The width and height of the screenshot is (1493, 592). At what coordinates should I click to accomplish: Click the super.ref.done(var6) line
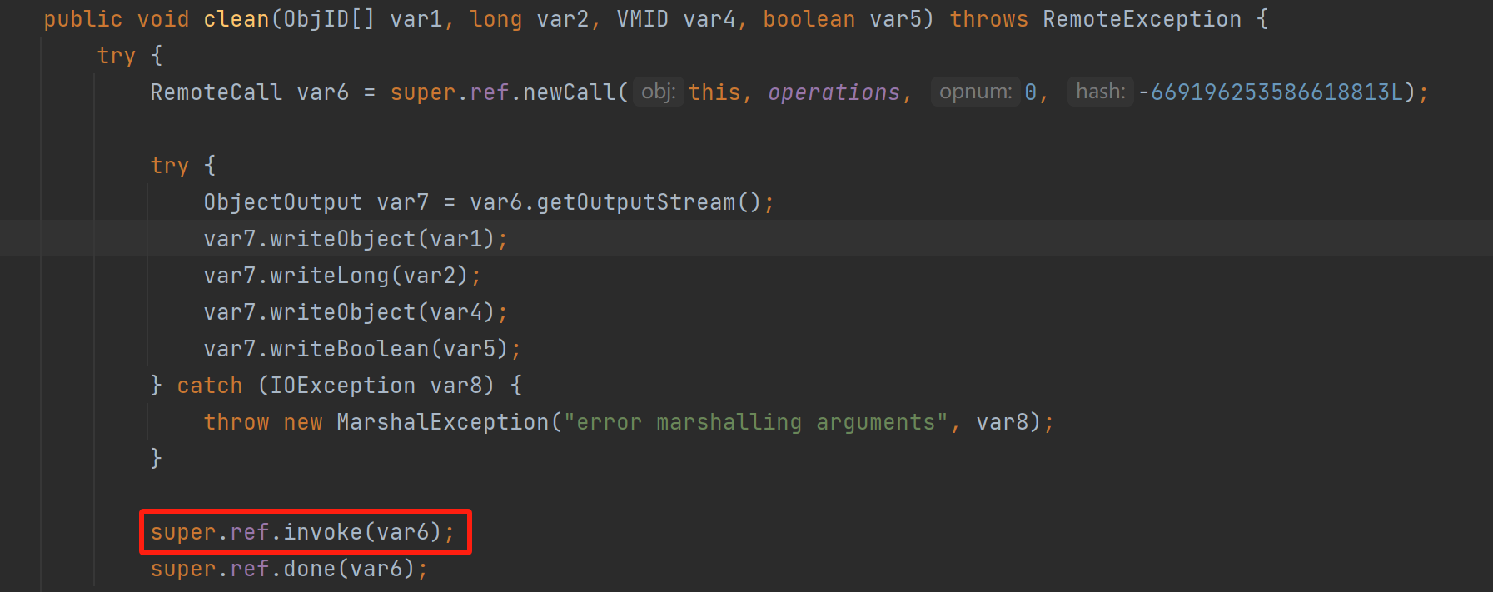288,569
